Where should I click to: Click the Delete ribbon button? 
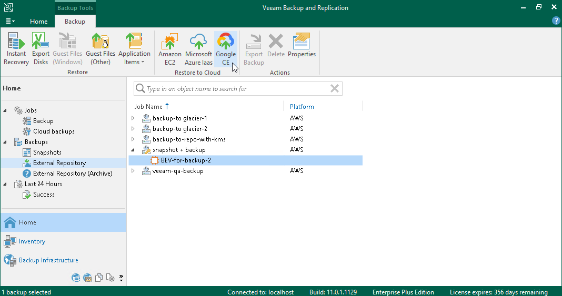tap(276, 45)
